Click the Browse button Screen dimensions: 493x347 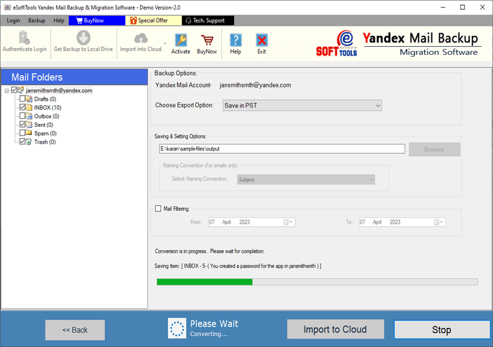[434, 149]
